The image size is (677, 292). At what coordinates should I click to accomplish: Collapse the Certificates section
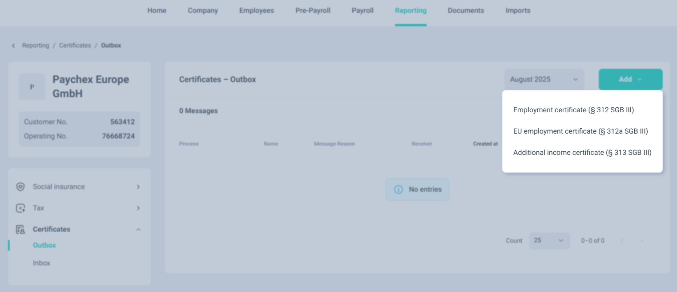[138, 229]
